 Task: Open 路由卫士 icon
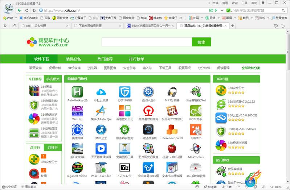[x=101, y=129]
